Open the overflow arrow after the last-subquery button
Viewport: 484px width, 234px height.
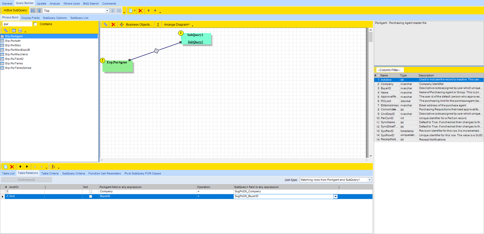(124, 12)
